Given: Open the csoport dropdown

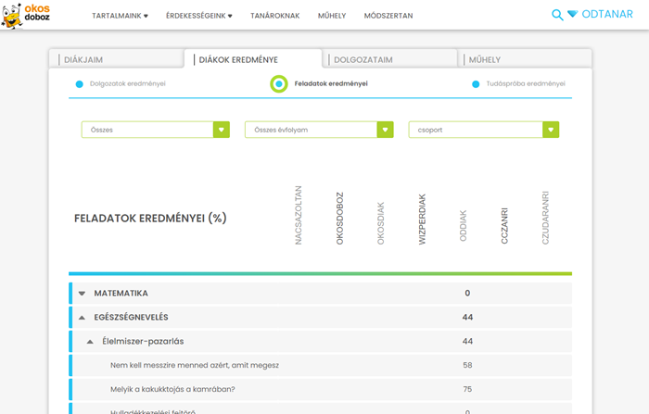Looking at the screenshot, I should click(484, 130).
